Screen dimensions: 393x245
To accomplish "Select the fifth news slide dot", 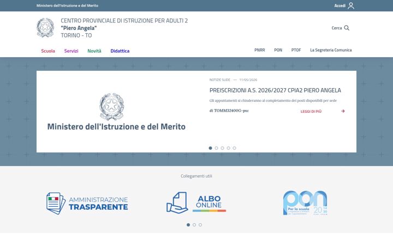I will (234, 148).
